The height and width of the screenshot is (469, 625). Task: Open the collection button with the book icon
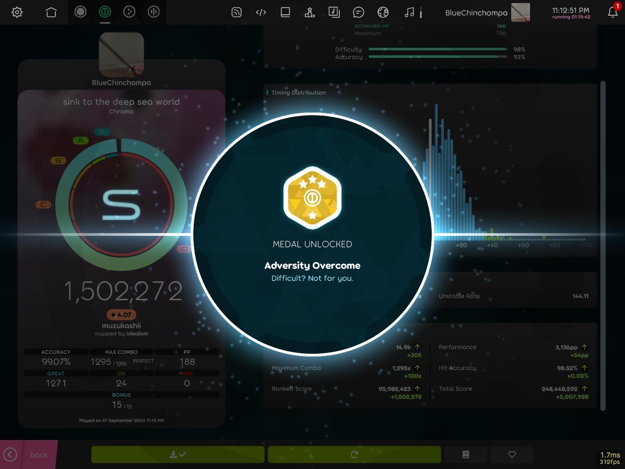click(x=466, y=455)
